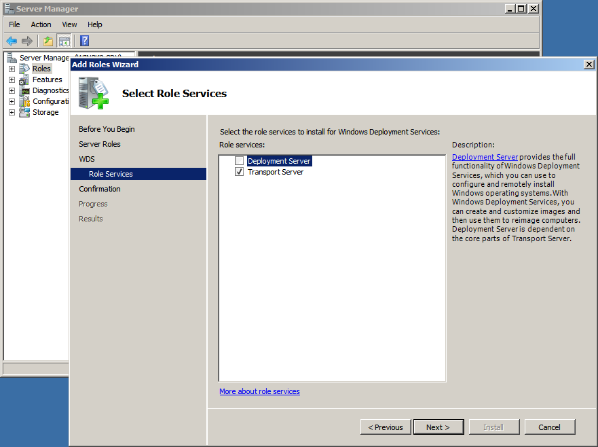598x447 pixels.
Task: Click the Storage icon in the tree
Action: coord(24,112)
